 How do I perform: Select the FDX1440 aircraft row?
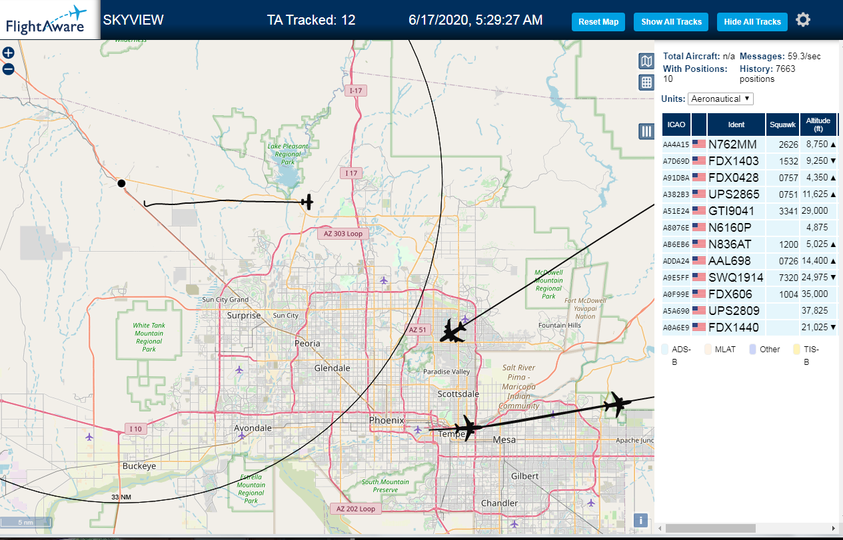click(750, 327)
